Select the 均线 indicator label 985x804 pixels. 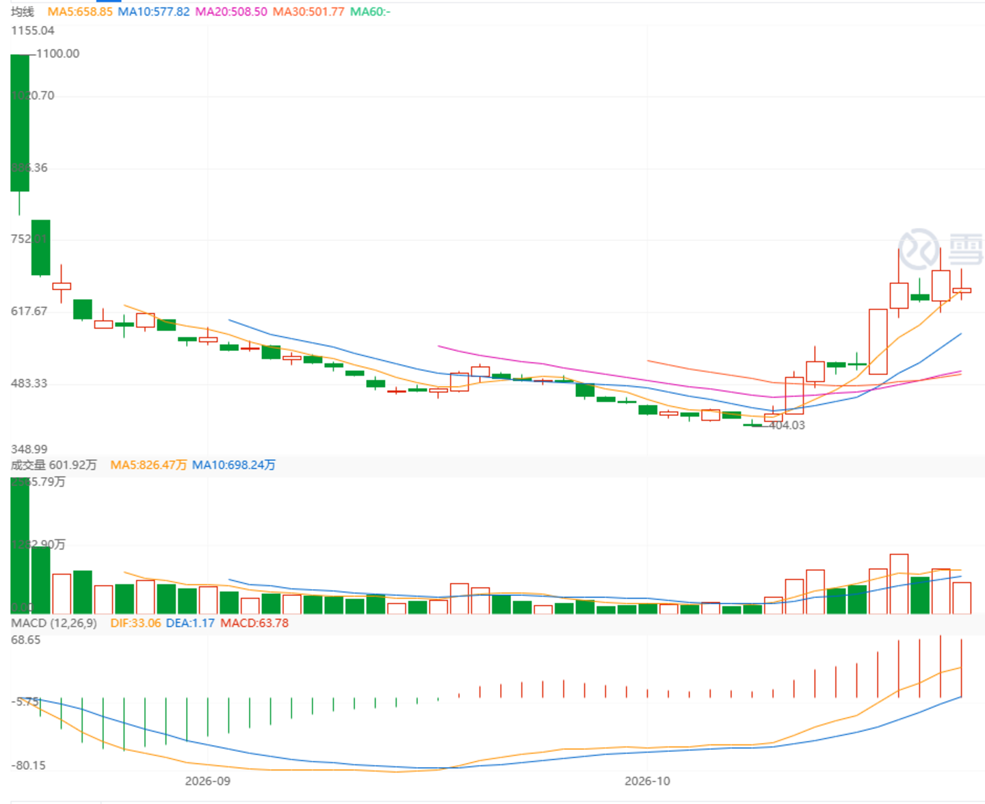coord(23,12)
